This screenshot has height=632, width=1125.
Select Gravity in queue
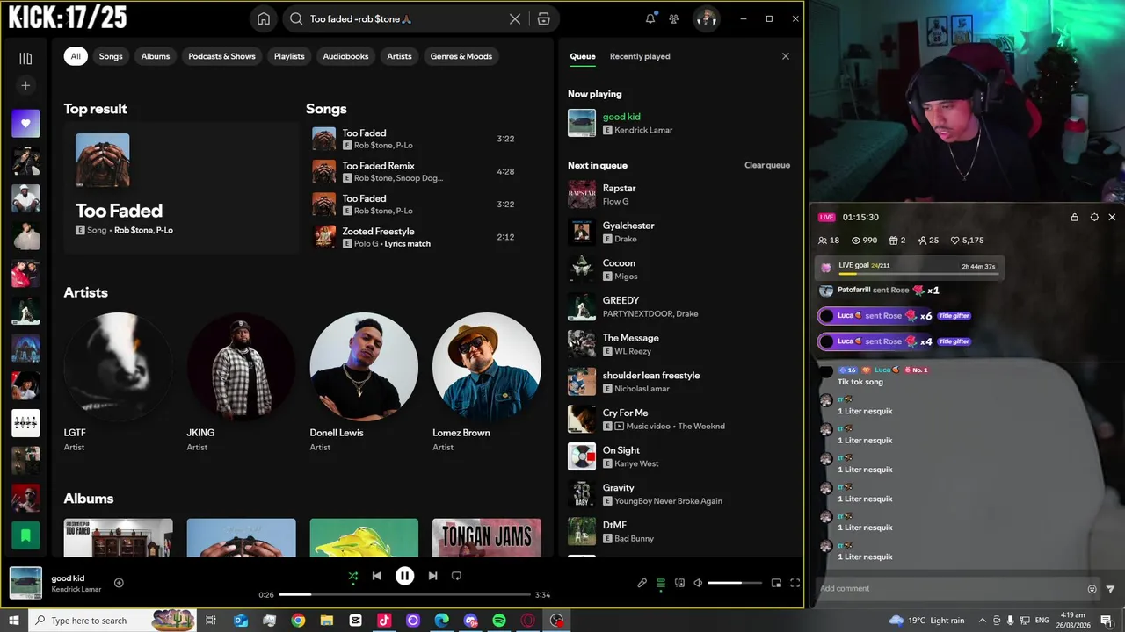point(679,494)
